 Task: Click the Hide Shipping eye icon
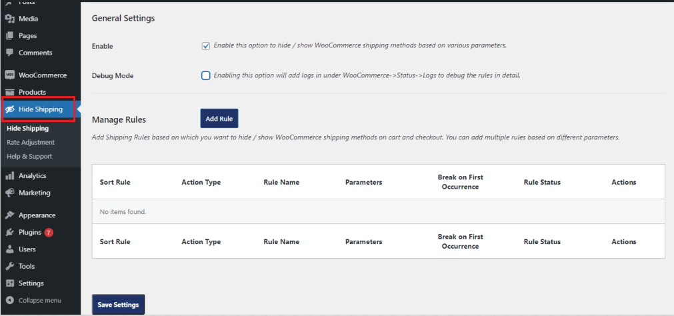pyautogui.click(x=10, y=109)
